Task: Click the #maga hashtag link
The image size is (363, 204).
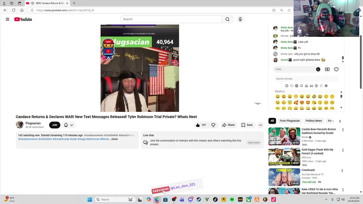Action: pyautogui.click(x=82, y=139)
